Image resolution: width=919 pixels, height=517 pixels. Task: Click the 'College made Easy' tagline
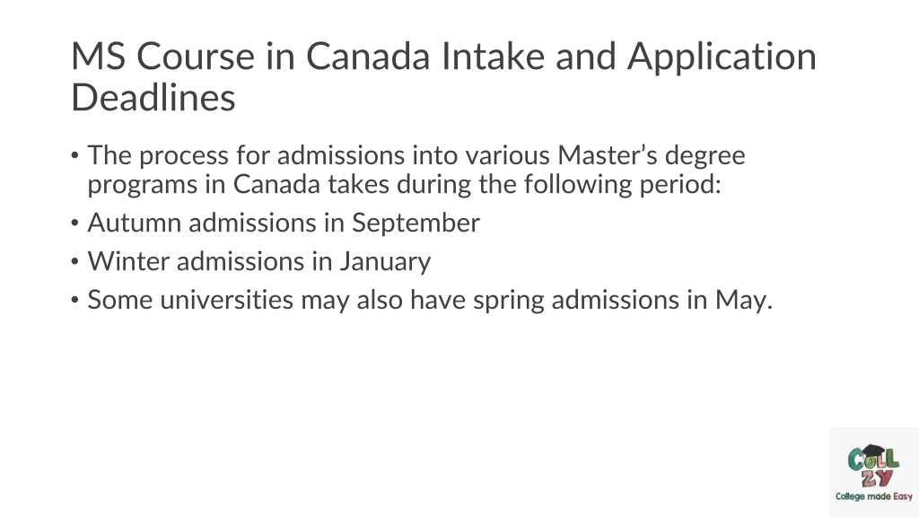coord(874,496)
